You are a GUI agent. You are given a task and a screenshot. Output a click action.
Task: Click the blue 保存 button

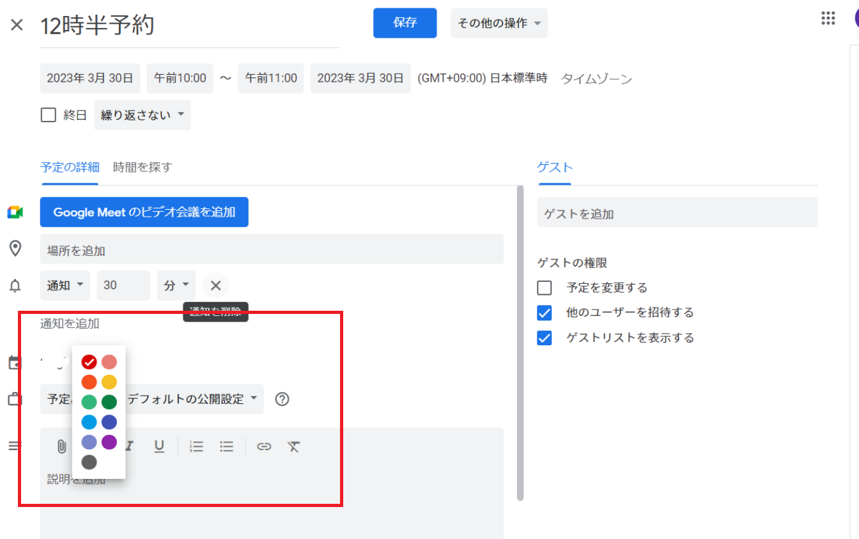coord(405,23)
